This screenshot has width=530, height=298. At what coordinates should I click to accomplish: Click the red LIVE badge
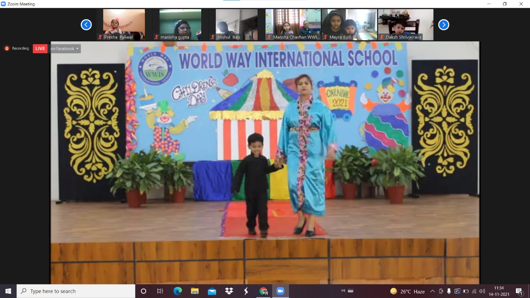point(40,48)
